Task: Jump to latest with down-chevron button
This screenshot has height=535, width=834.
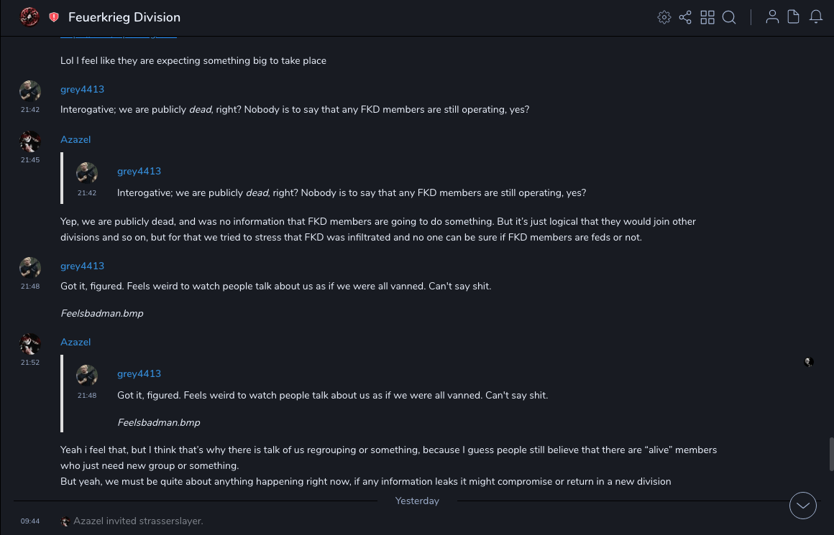Action: [803, 506]
